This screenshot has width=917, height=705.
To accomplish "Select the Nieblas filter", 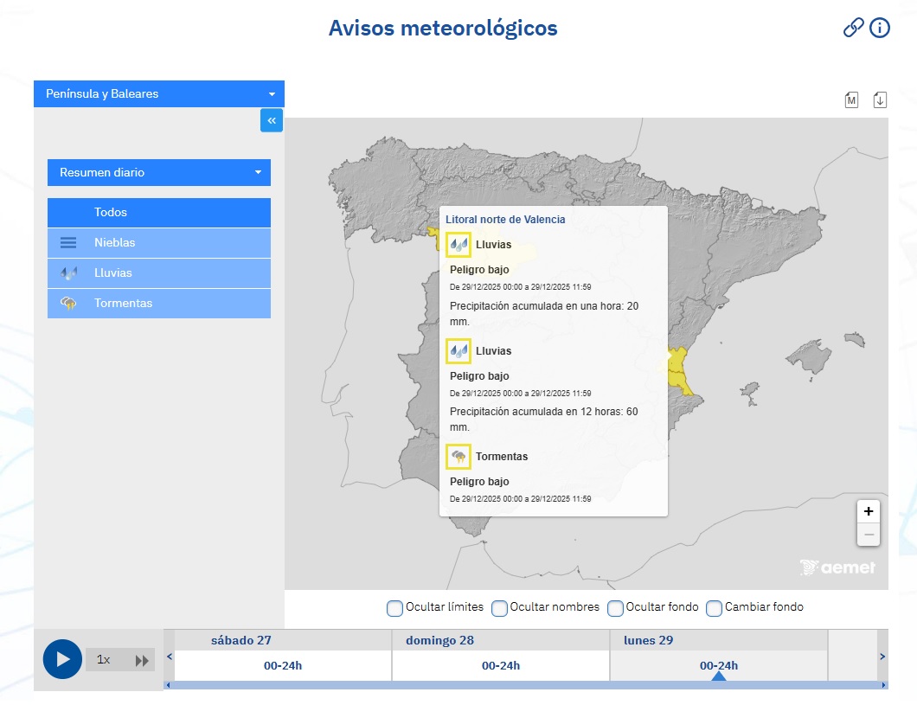I will [159, 243].
